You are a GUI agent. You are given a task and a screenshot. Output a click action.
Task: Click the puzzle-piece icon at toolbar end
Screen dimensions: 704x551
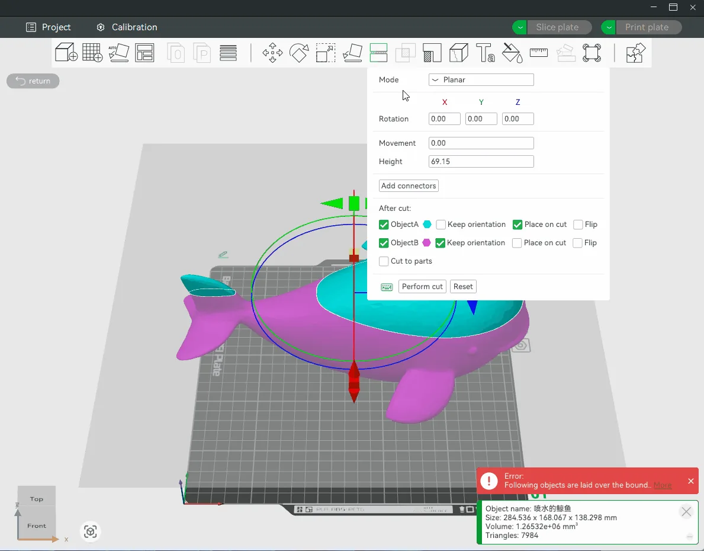[x=635, y=53]
